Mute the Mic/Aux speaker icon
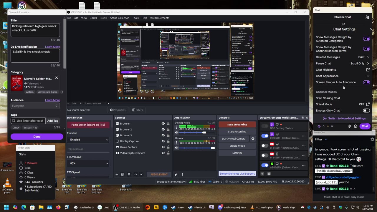Image resolution: width=377 pixels, height=212 pixels. (x=177, y=148)
